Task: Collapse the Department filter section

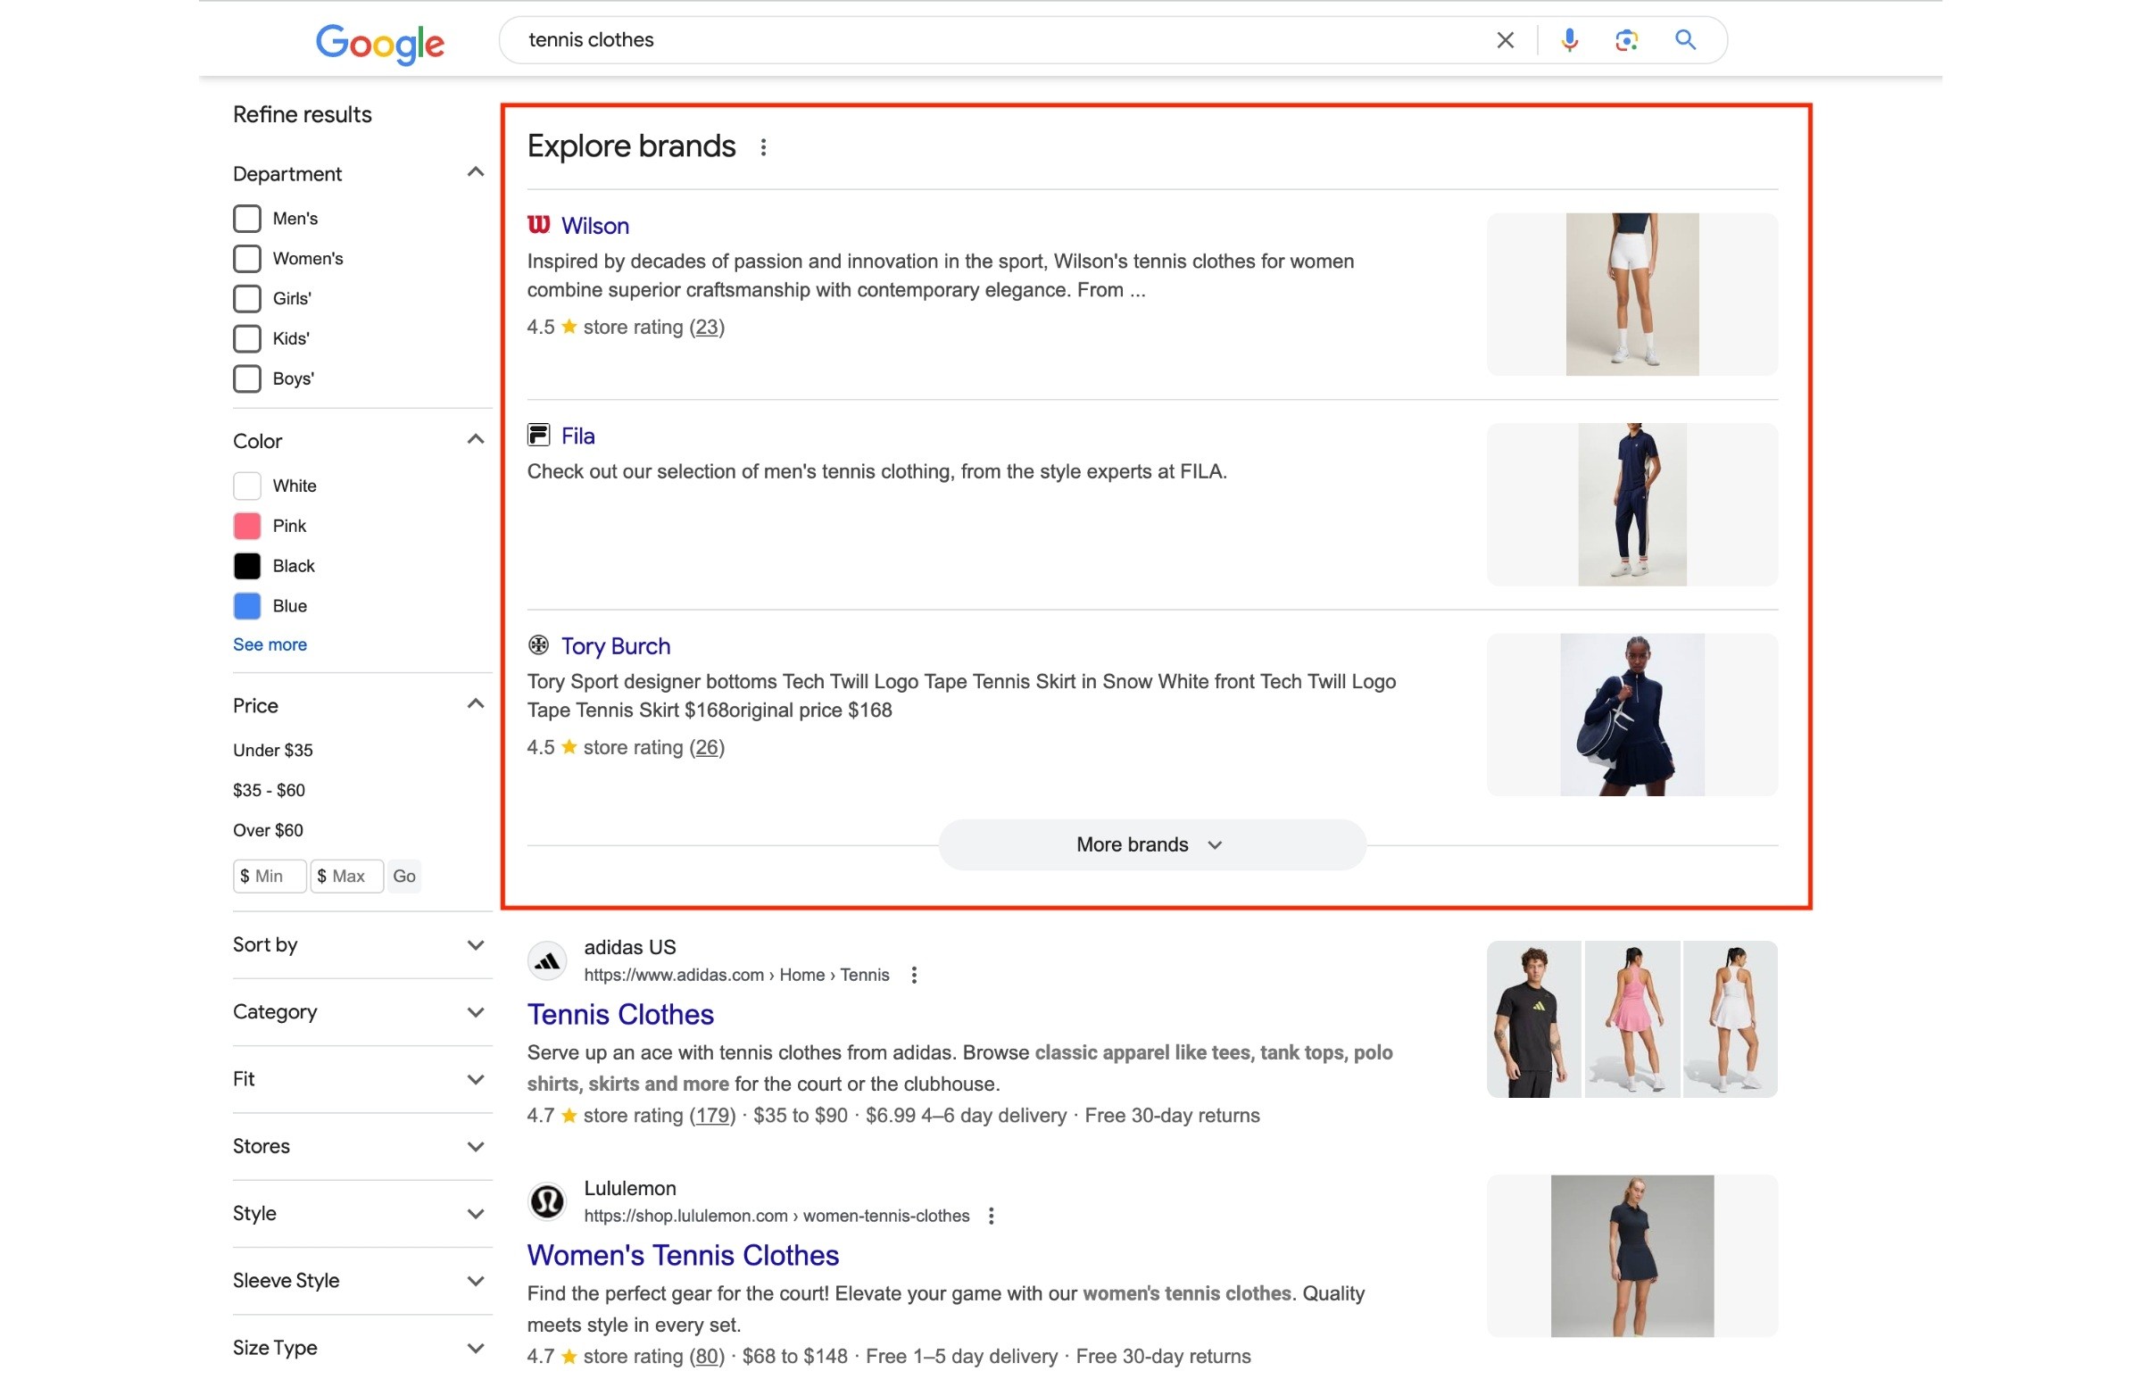Action: [x=476, y=172]
